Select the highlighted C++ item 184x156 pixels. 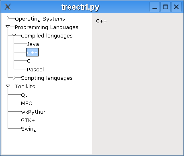[32, 52]
